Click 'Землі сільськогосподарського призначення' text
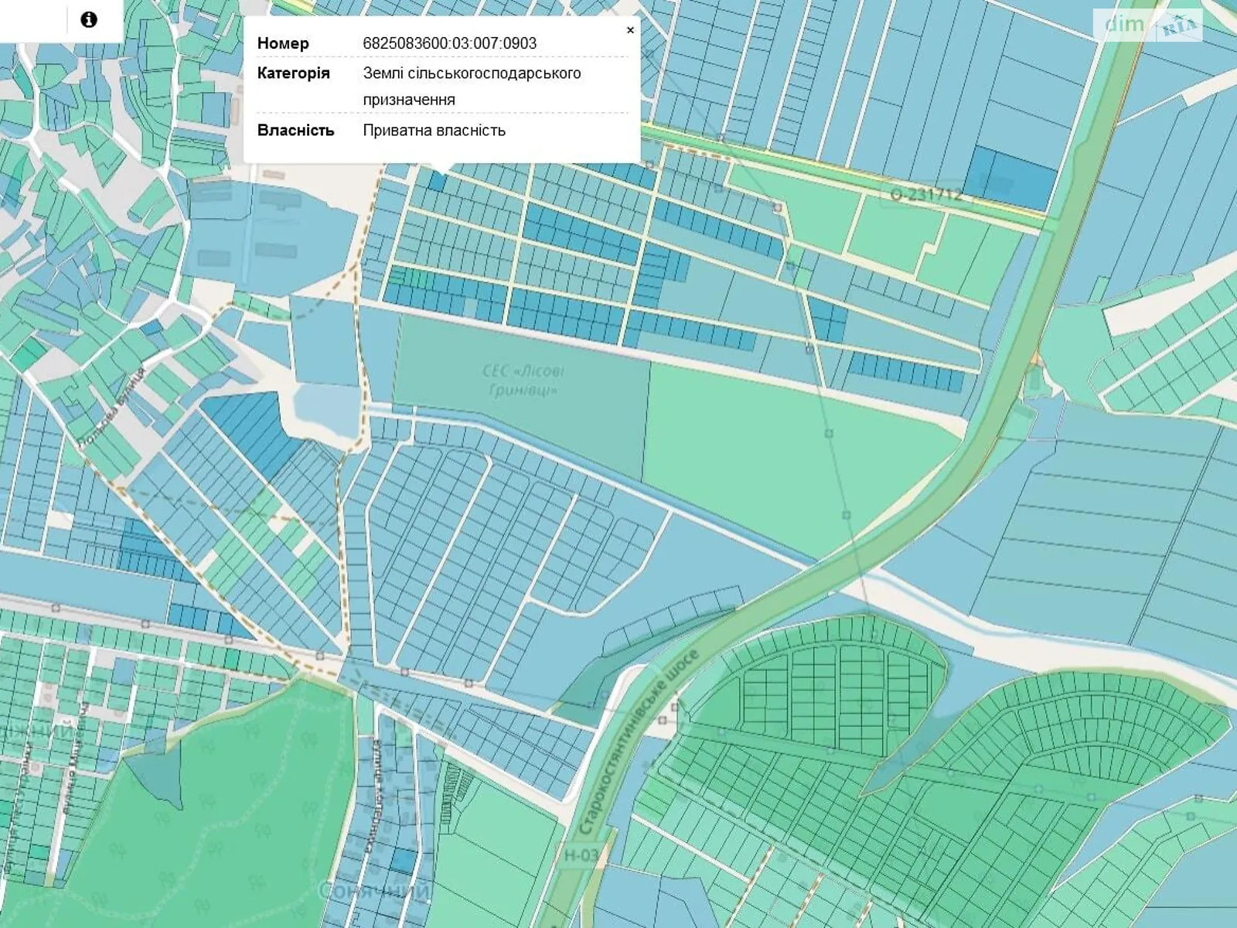Screen dimensions: 1237x928 coord(472,87)
